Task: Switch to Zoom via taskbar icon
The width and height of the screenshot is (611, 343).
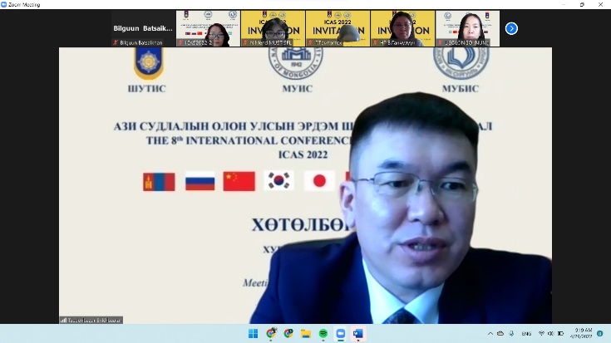Action: tap(341, 334)
